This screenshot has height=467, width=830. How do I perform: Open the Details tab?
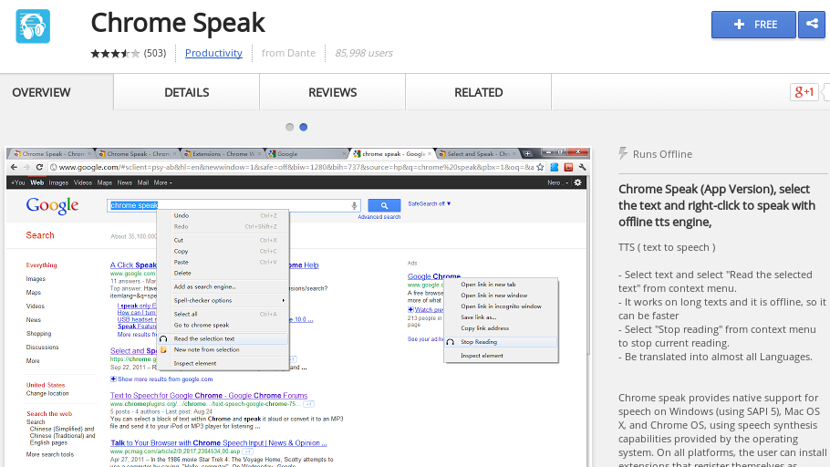(187, 92)
